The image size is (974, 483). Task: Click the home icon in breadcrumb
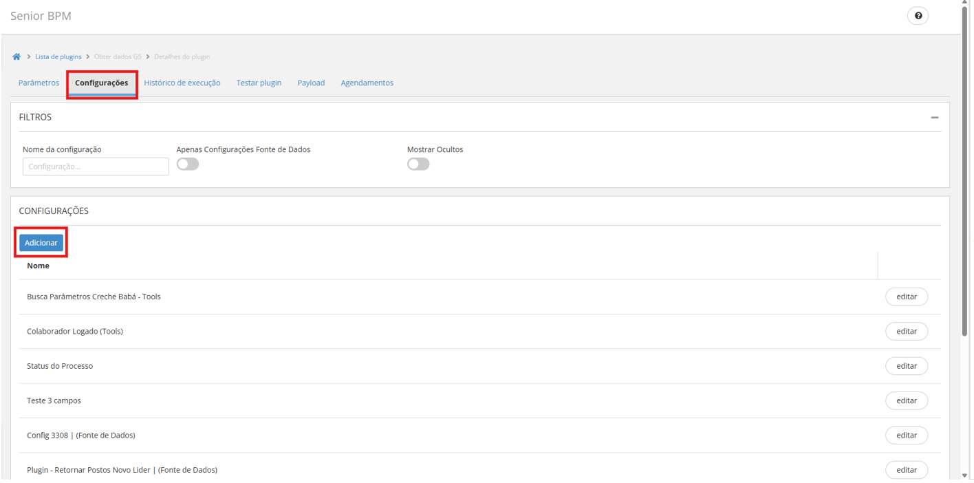[x=17, y=56]
